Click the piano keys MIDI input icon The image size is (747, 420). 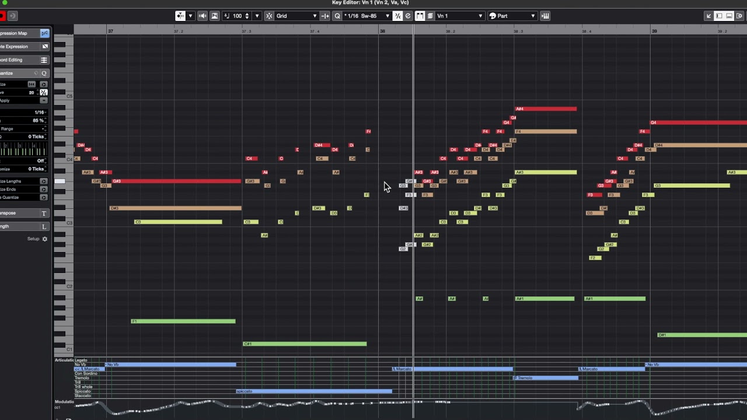545,16
